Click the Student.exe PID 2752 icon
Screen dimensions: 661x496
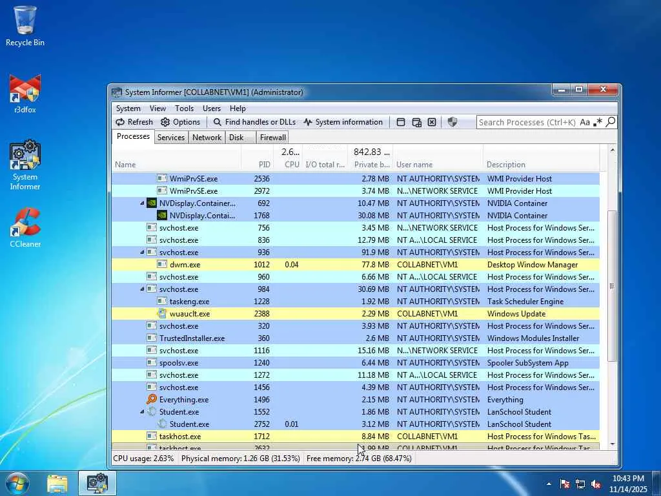(x=162, y=424)
